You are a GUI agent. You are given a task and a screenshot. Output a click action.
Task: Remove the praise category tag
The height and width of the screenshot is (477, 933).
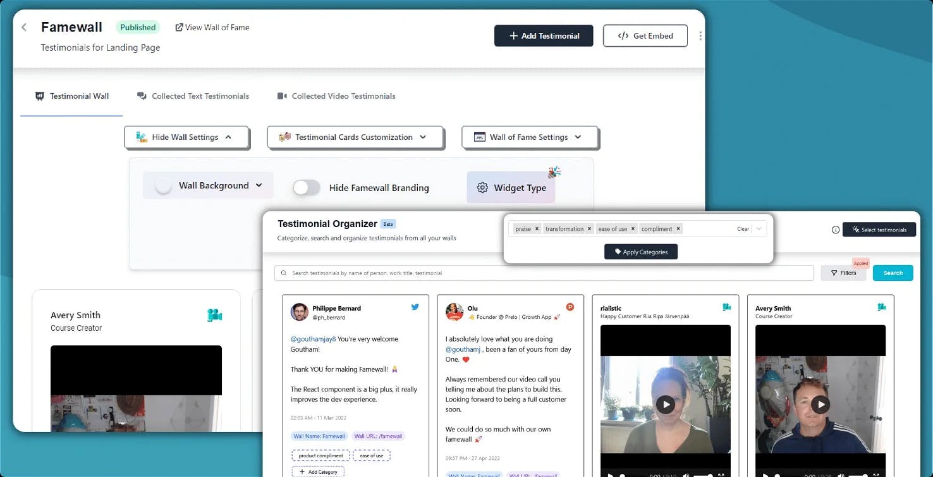pyautogui.click(x=537, y=229)
